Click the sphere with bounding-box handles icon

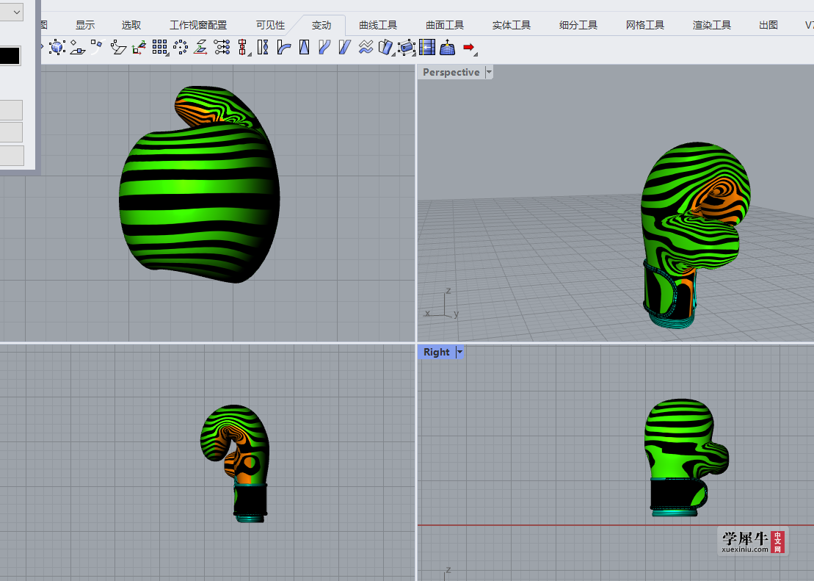click(57, 48)
